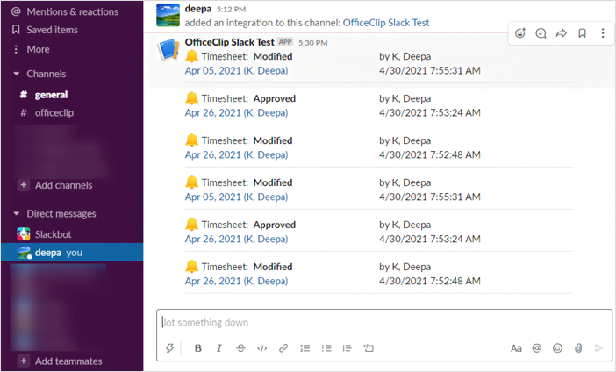Open Saved items in sidebar
This screenshot has width=616, height=372.
click(x=45, y=30)
